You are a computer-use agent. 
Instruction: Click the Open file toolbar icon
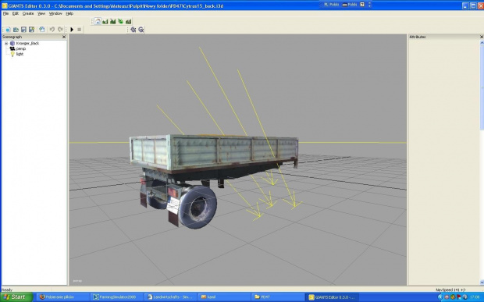[x=16, y=30]
